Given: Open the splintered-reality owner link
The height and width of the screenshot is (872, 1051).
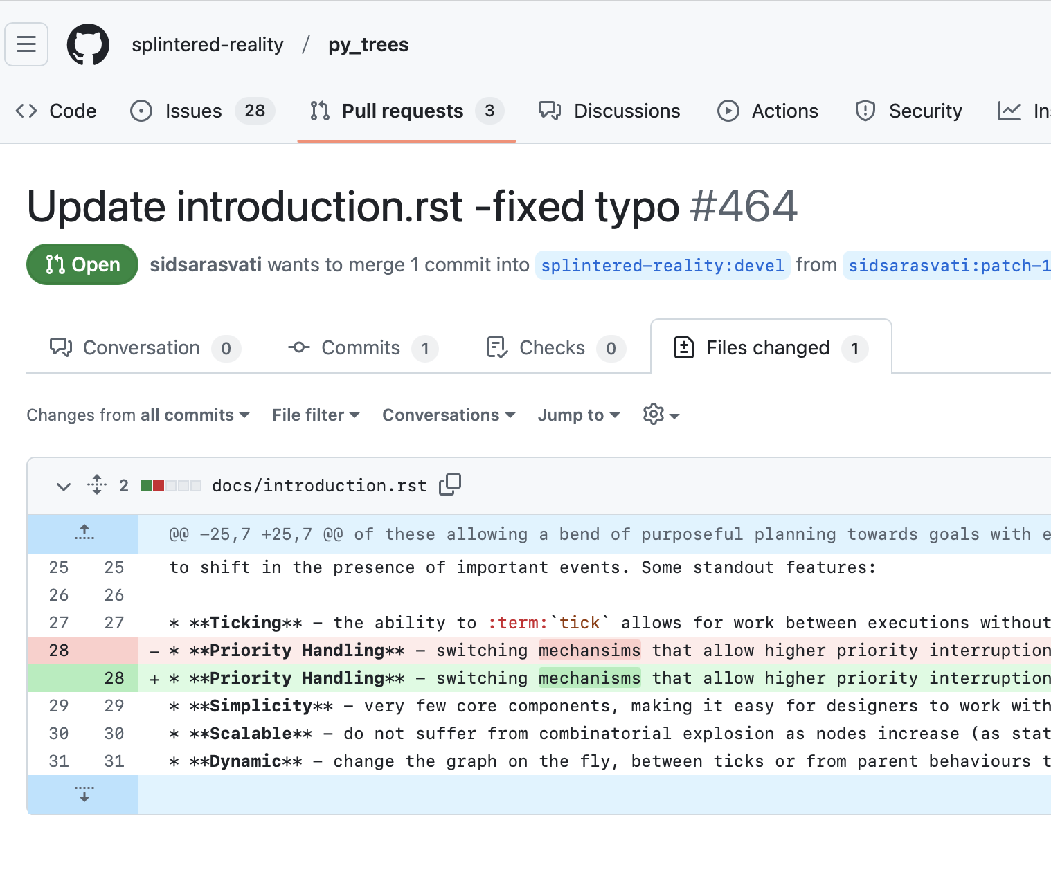Looking at the screenshot, I should tap(208, 45).
